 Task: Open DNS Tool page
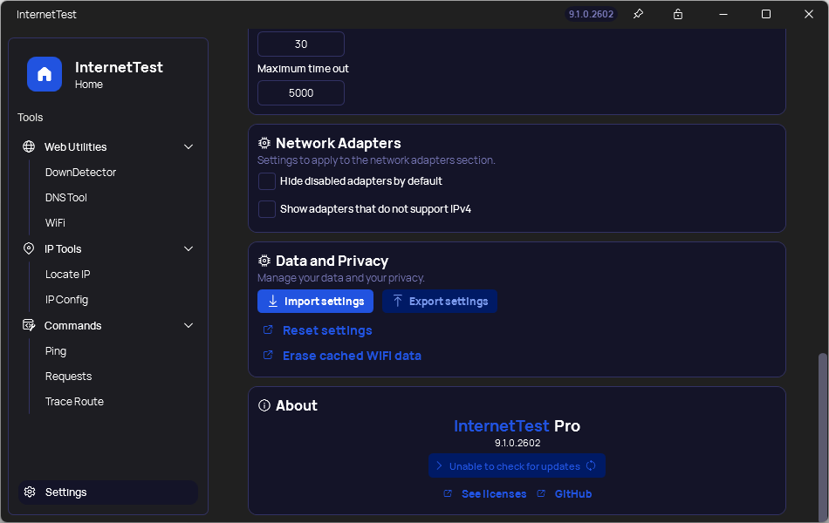(x=66, y=198)
